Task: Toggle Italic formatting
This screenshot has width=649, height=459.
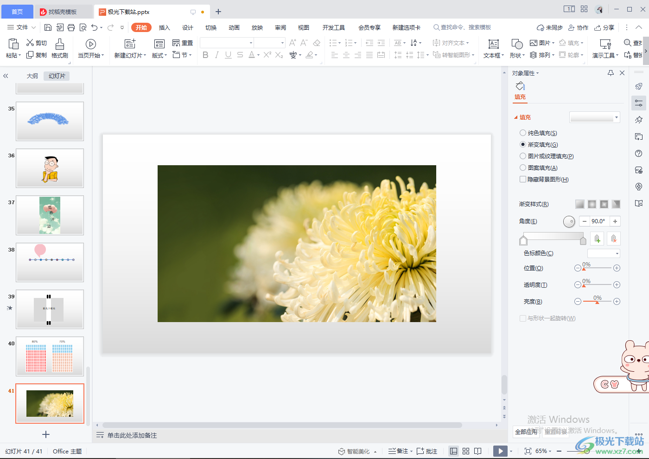Action: pyautogui.click(x=216, y=55)
